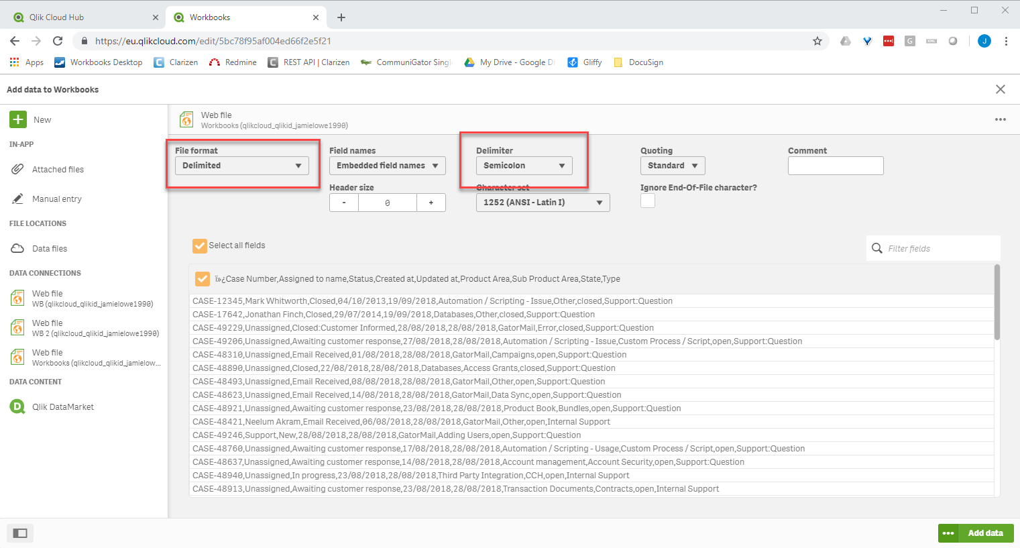The height and width of the screenshot is (548, 1020).
Task: Go back in browser history
Action: [x=15, y=41]
